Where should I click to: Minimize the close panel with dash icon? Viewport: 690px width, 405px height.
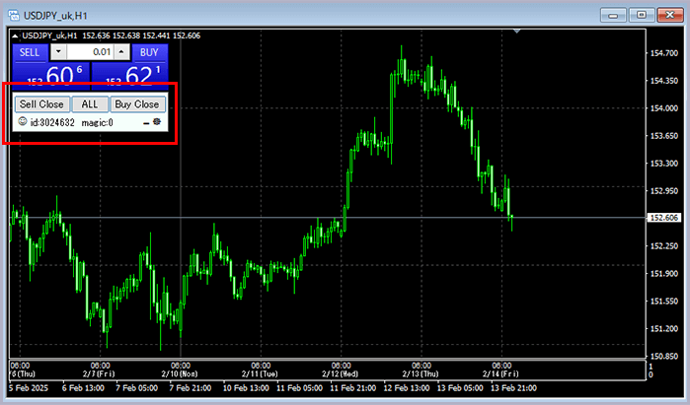[146, 123]
